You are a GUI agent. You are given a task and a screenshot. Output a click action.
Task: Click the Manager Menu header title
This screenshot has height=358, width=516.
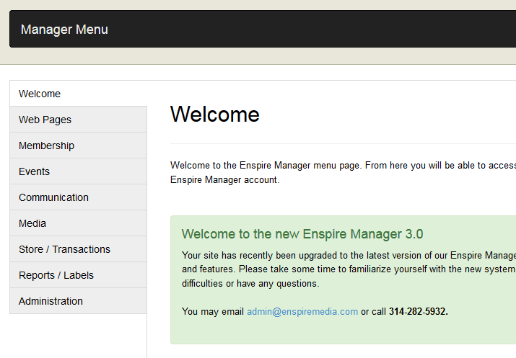click(64, 30)
